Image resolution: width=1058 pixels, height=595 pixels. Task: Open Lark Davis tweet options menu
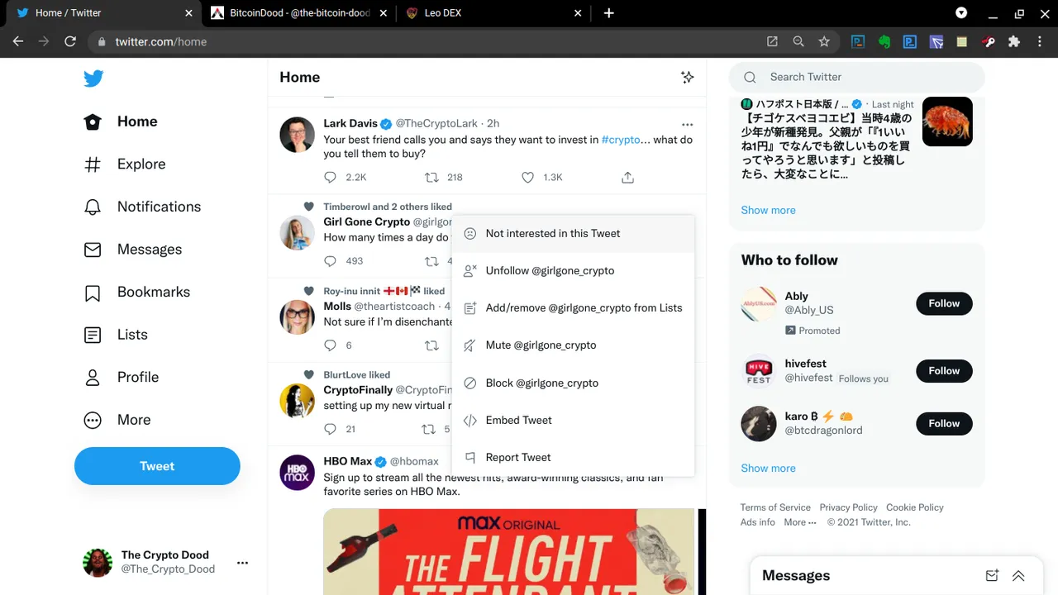point(687,124)
